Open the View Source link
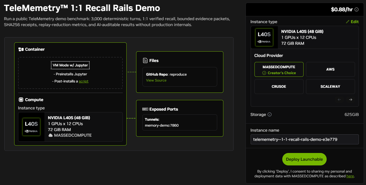The image size is (366, 185). 156,80
